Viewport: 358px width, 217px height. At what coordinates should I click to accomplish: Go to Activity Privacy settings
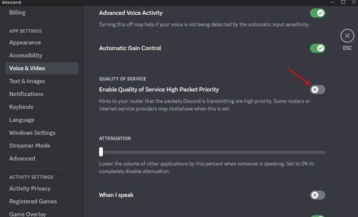30,188
